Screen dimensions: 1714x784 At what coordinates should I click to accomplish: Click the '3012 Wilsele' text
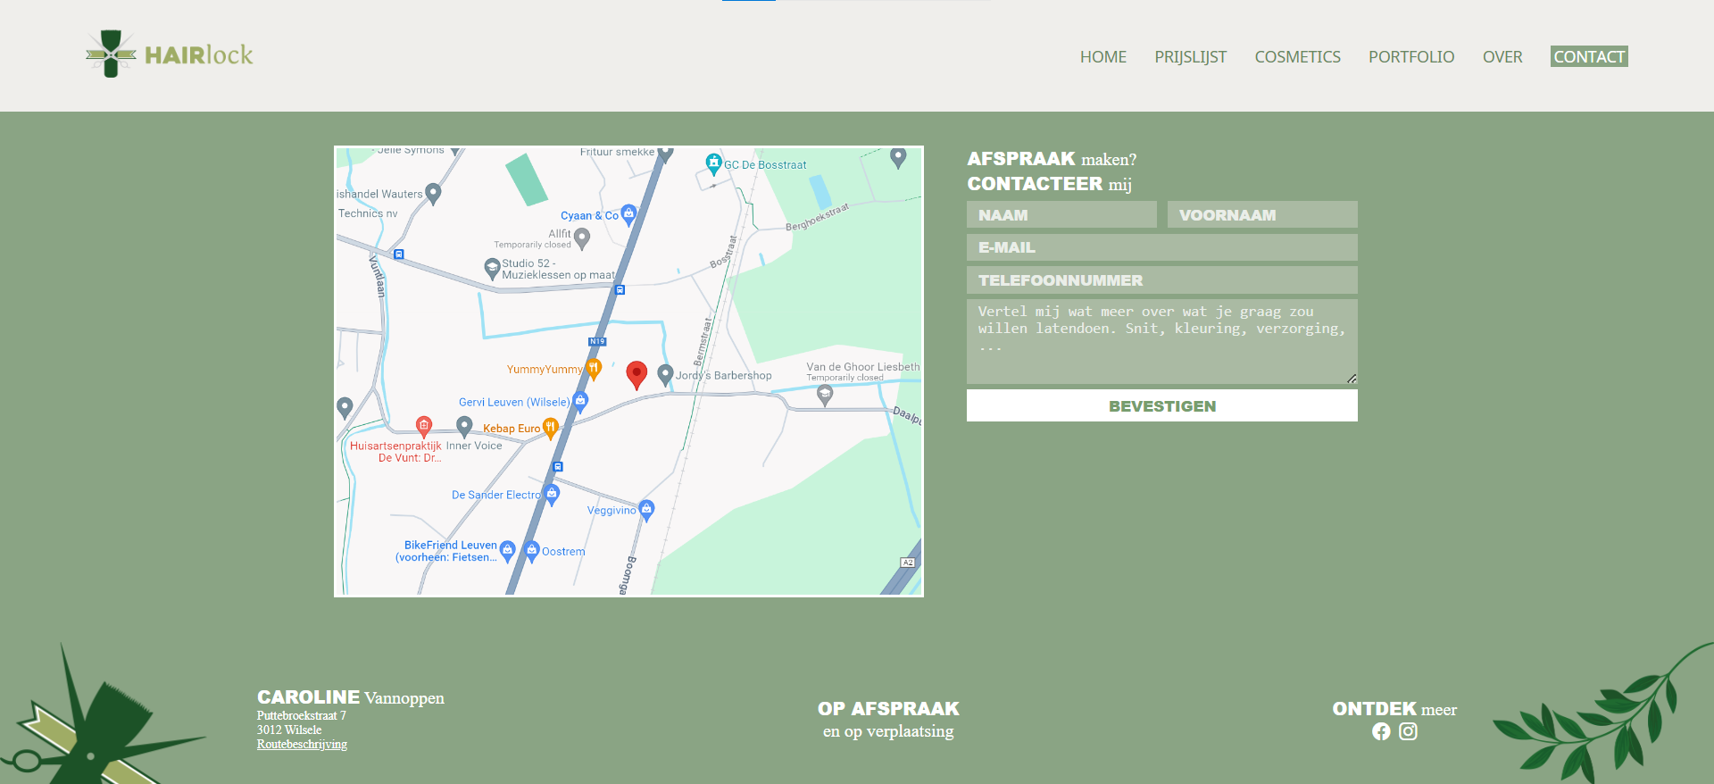[289, 730]
